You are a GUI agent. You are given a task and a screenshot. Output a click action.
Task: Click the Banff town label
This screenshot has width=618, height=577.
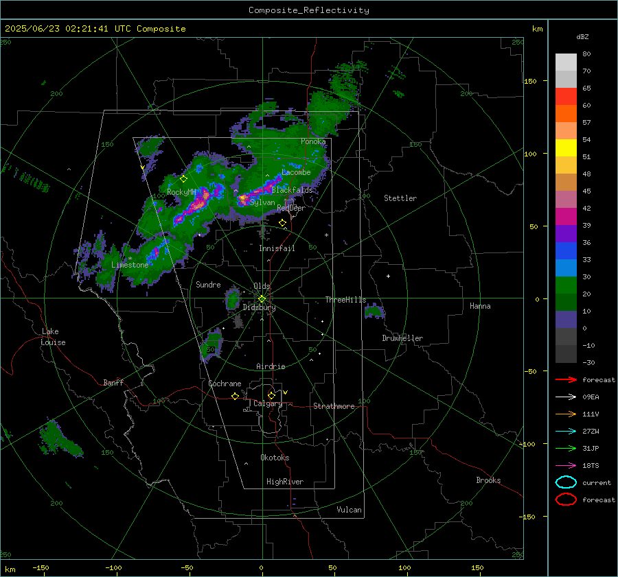(113, 383)
